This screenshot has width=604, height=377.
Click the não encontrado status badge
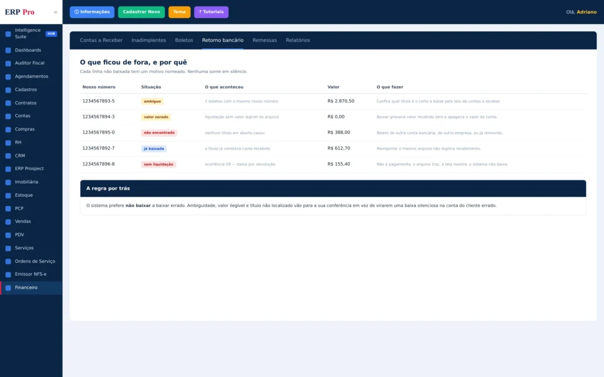point(159,133)
